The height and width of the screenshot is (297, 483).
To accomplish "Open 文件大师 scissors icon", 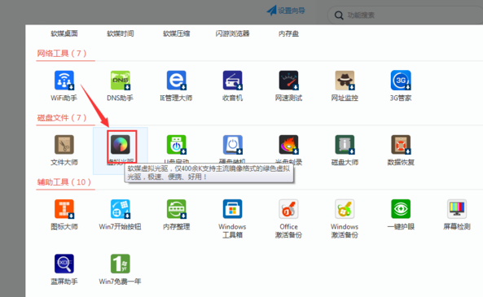I will [64, 144].
